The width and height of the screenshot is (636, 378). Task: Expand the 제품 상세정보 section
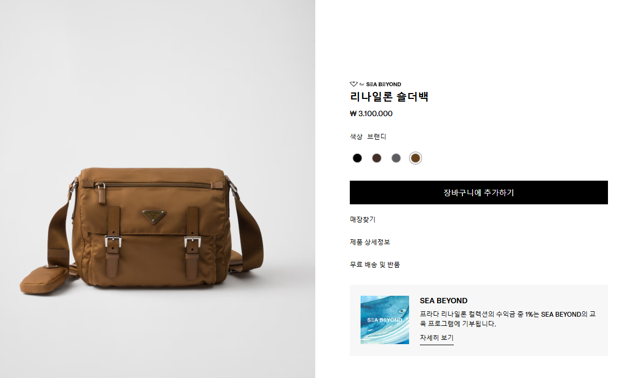point(370,242)
